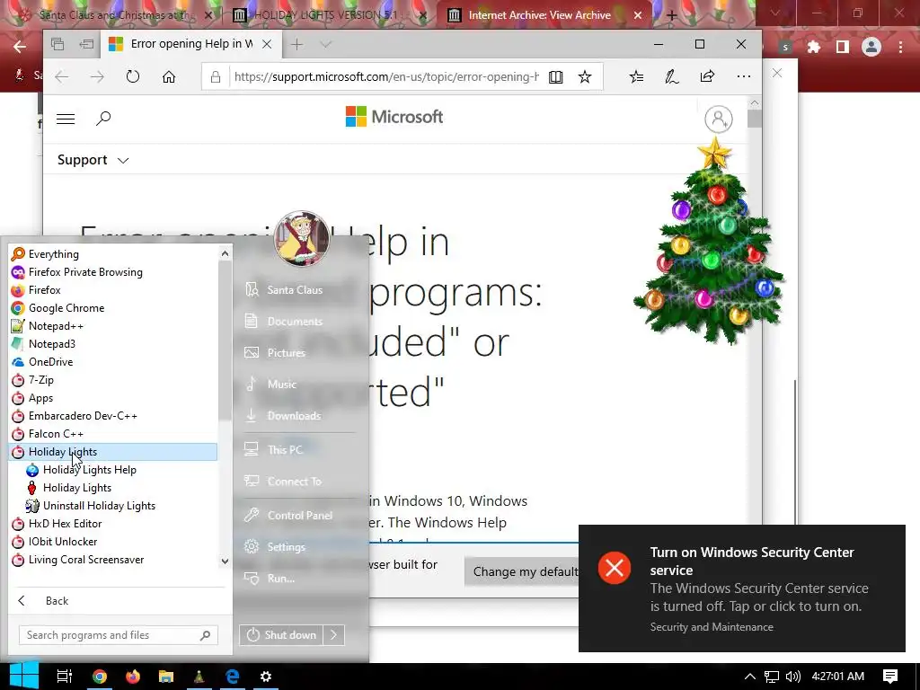Click Microsoft site search icon
920x690 pixels.
click(x=103, y=119)
